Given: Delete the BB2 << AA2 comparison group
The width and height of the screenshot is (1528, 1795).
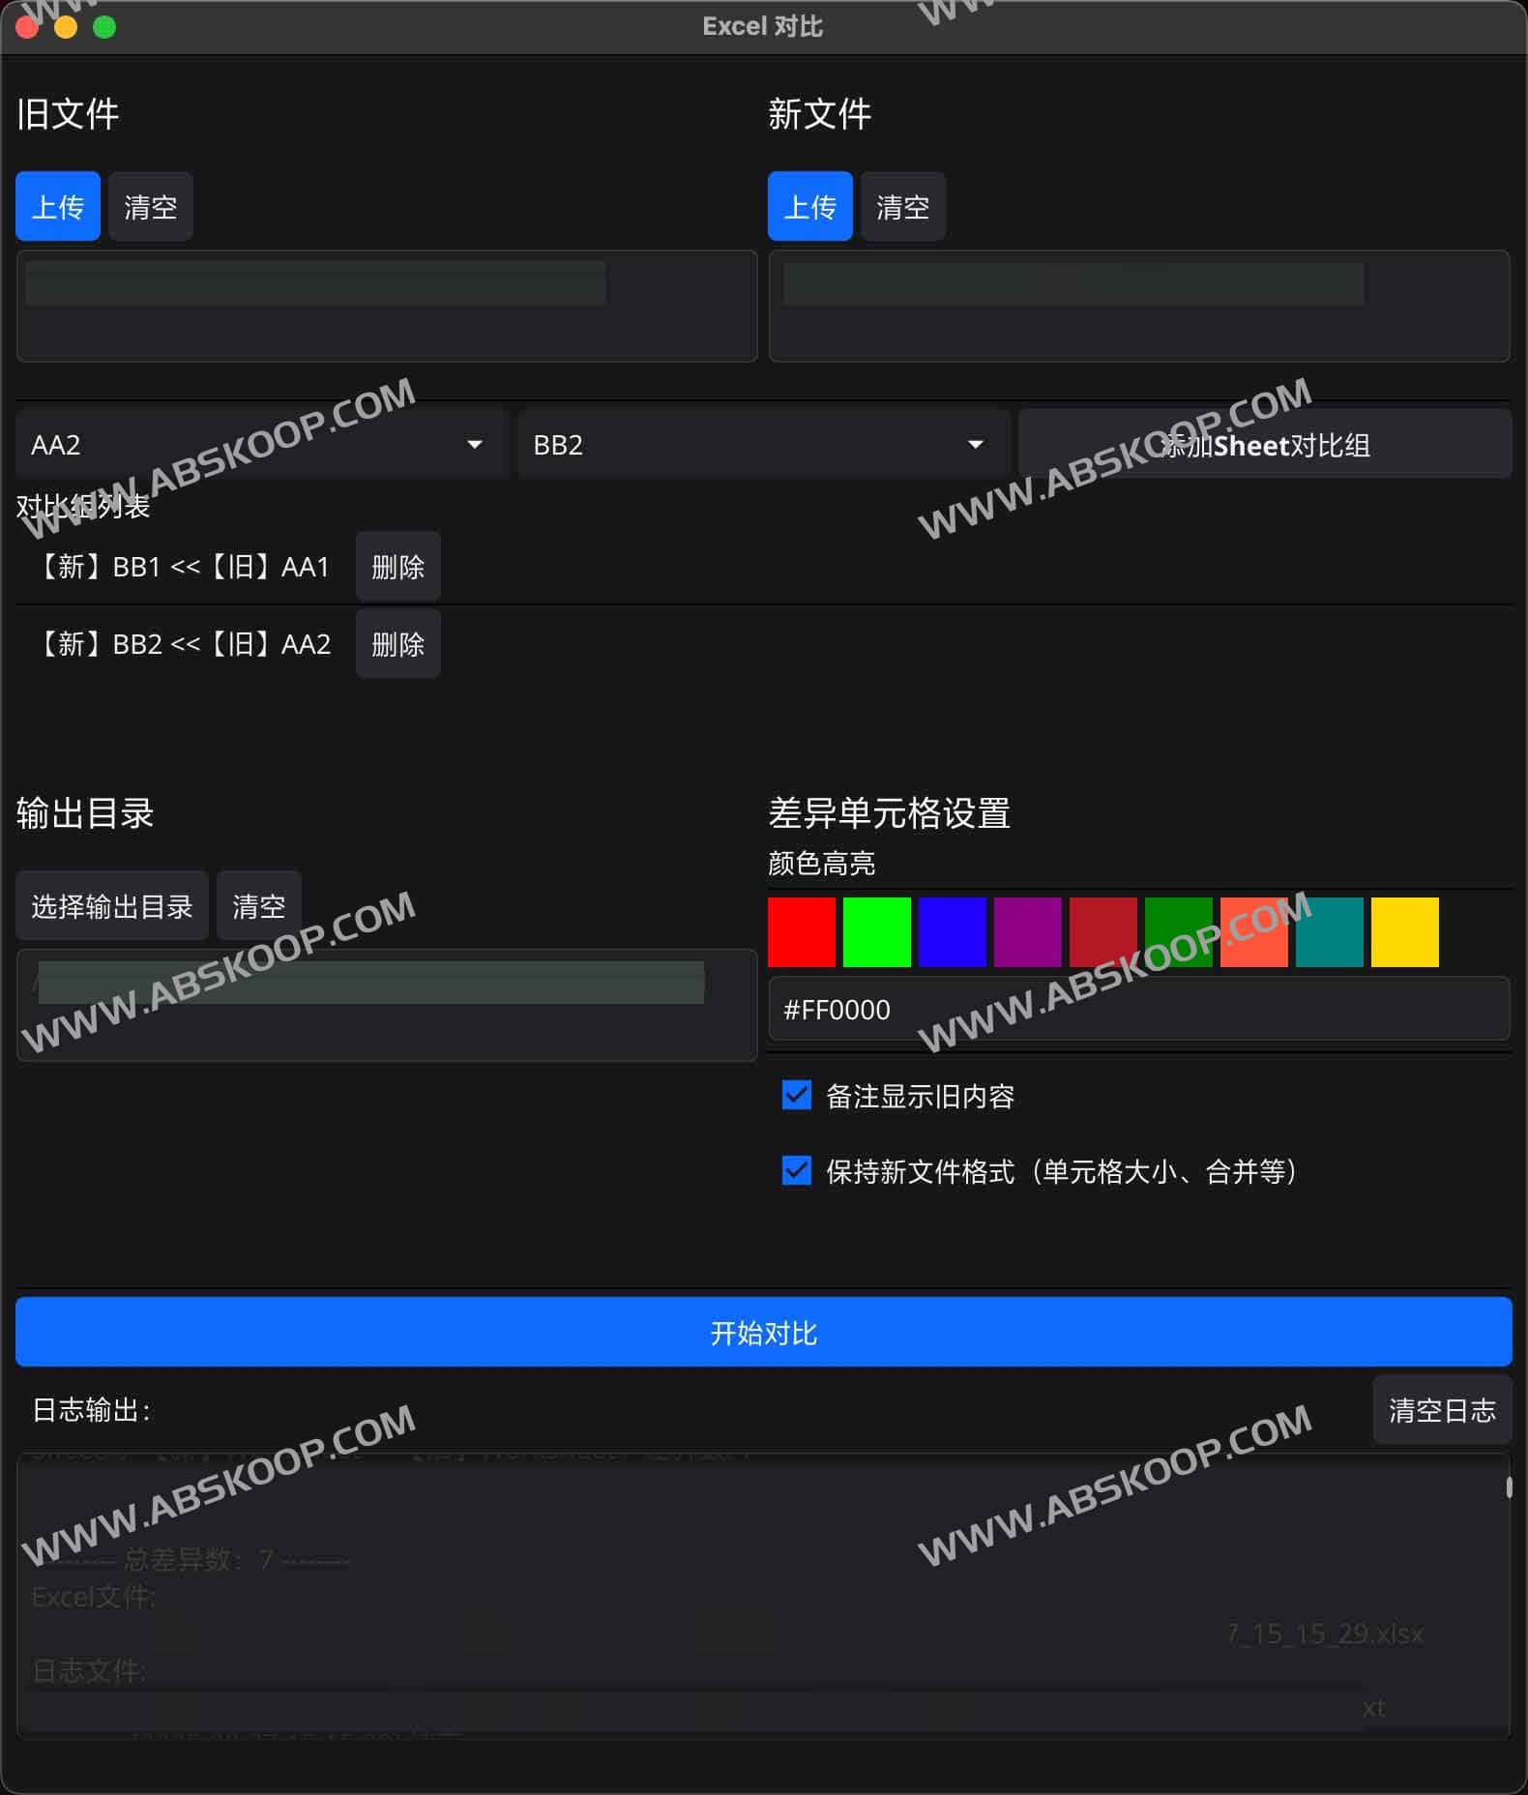Looking at the screenshot, I should [397, 644].
